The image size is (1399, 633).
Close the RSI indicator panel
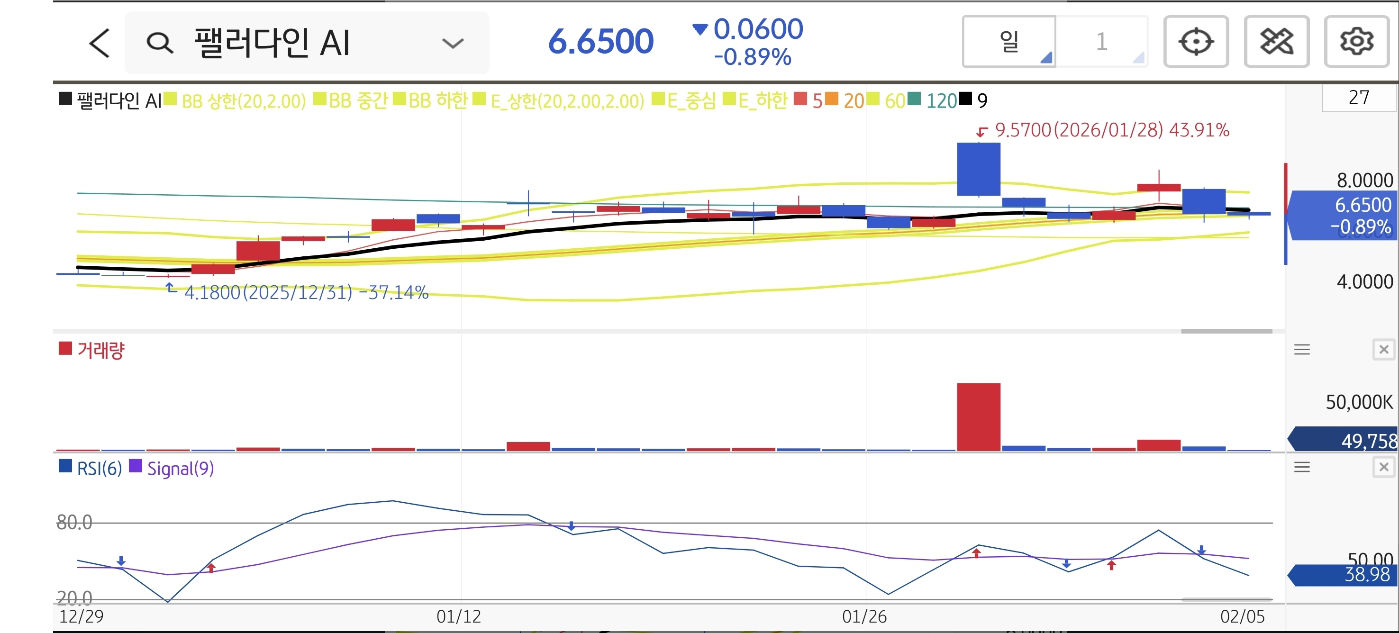[x=1383, y=467]
